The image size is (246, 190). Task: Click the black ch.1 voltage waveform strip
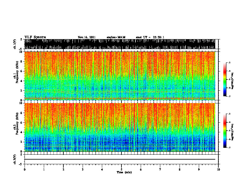(120, 44)
